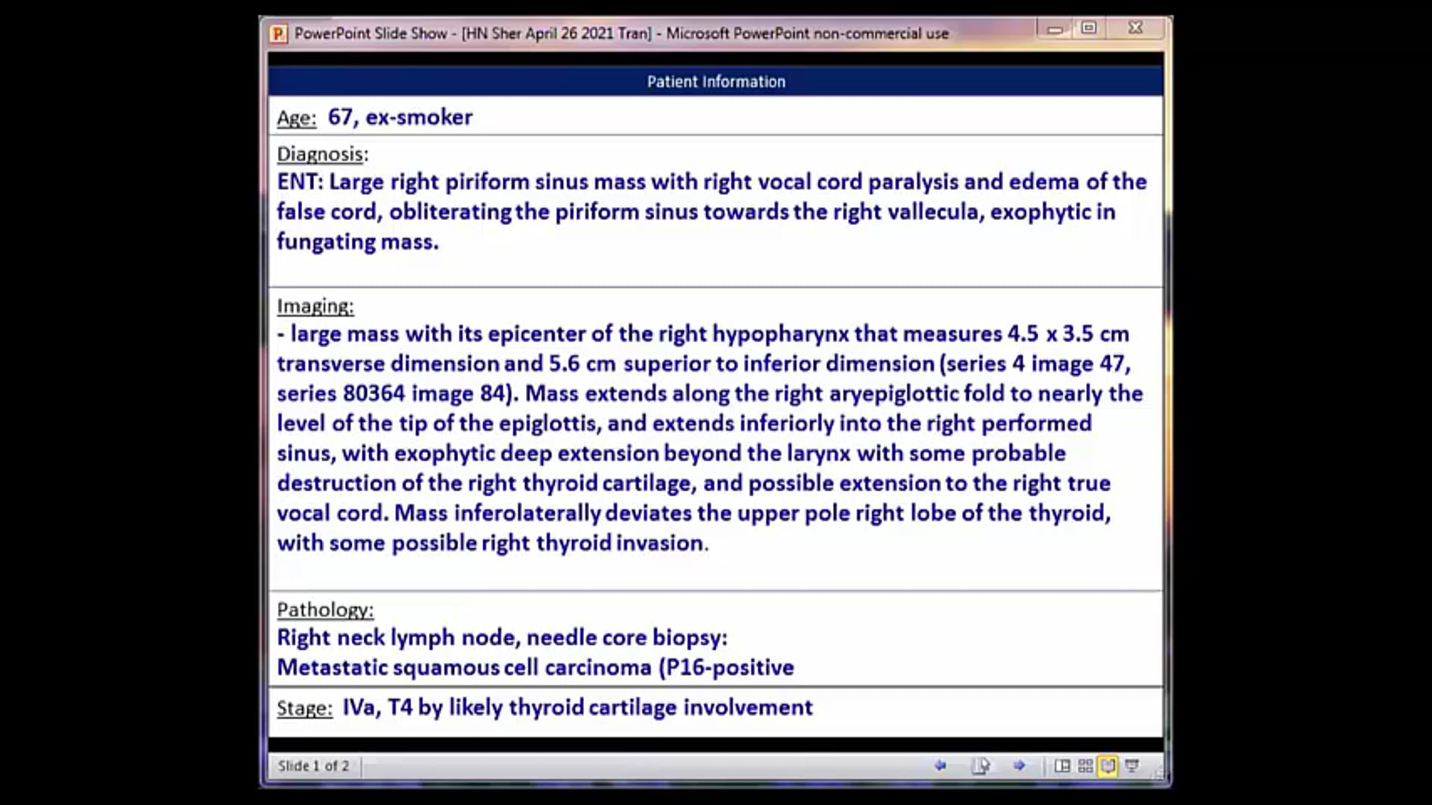This screenshot has height=805, width=1432.
Task: Click the underlined 'Imaging' label
Action: click(x=315, y=306)
